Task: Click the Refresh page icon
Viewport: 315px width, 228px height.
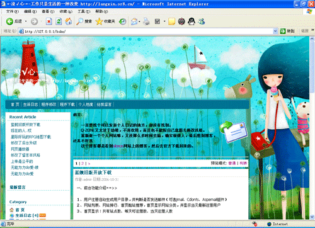Action: point(59,21)
